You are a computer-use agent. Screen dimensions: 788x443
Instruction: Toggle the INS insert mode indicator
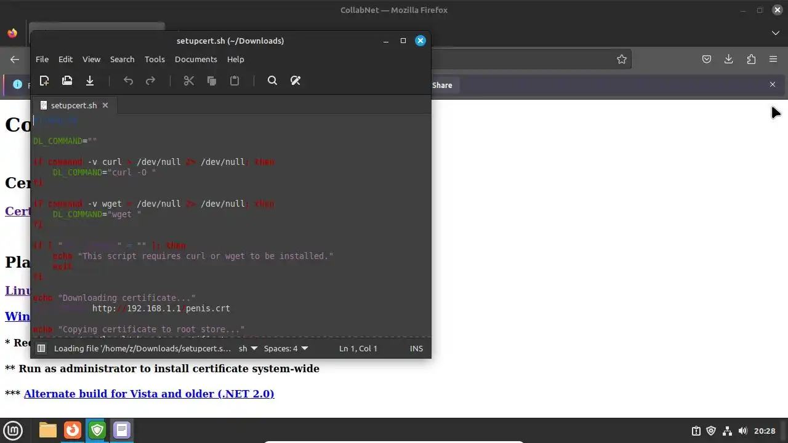(x=417, y=348)
